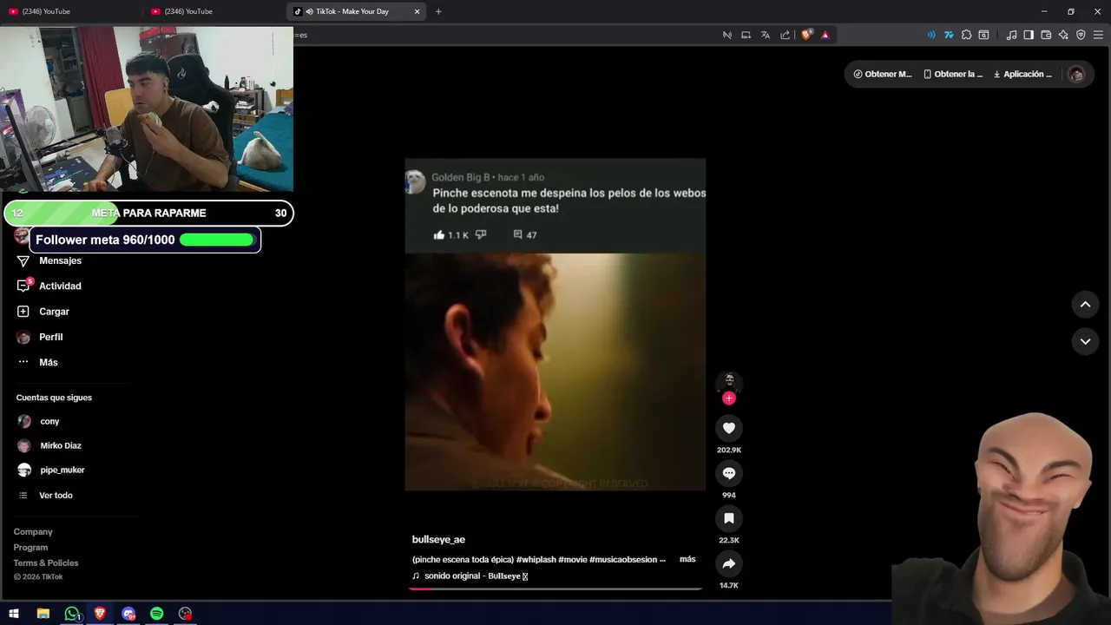
Task: Click the Follower meta 960/1000 progress bar
Action: 146,240
